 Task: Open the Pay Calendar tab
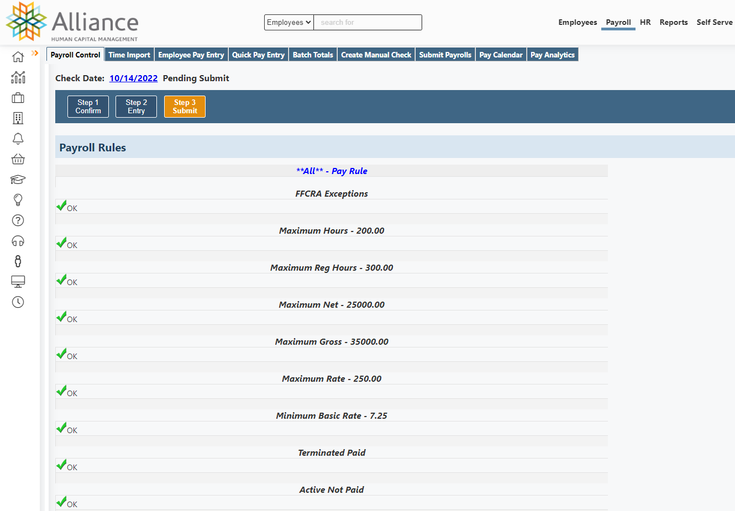click(x=501, y=55)
